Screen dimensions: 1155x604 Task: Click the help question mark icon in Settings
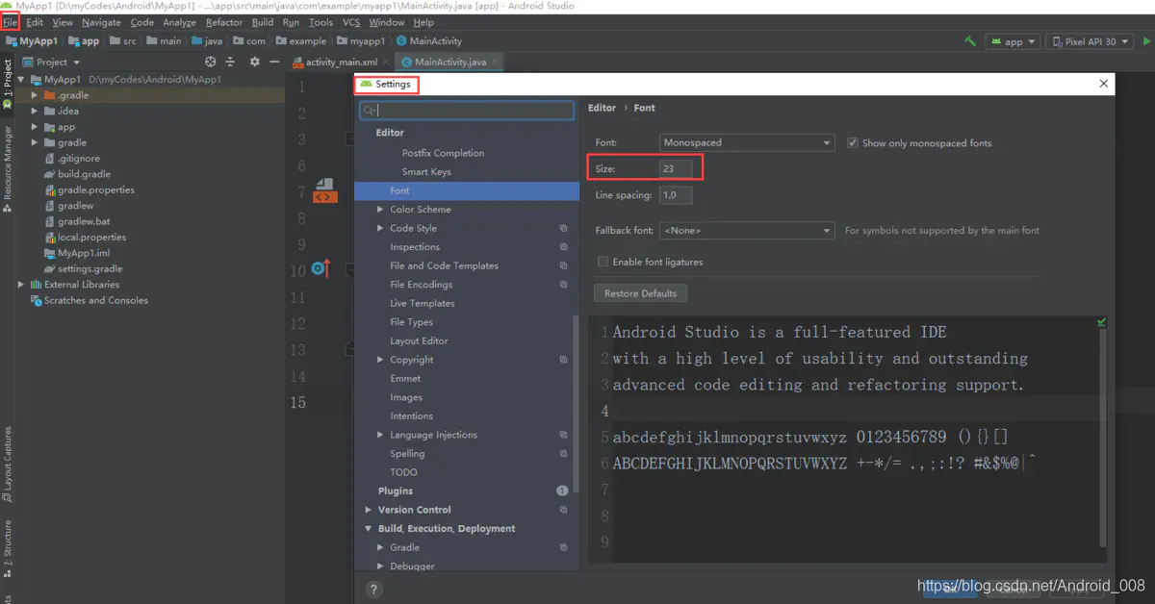[374, 589]
